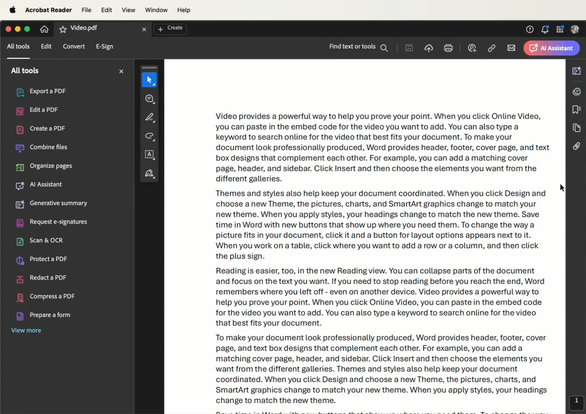
Task: Open generative summary panel in right rail
Action: point(577,71)
